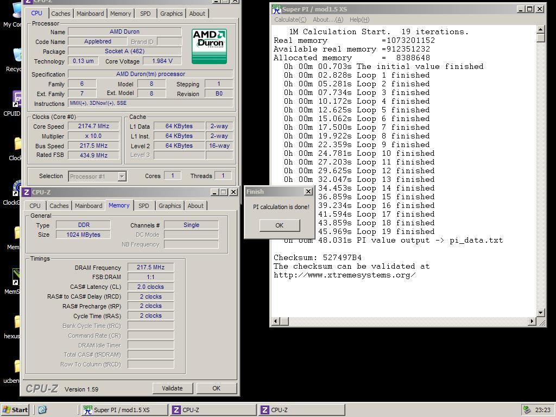Open the Calculate menu in Super PI

[290, 20]
